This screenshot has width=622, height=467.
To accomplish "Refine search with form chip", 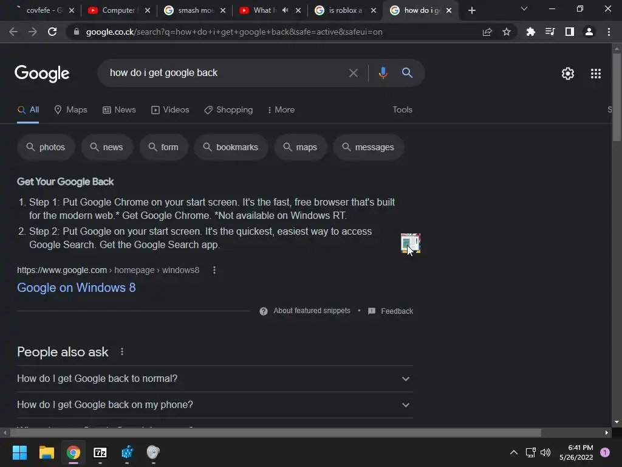I will [x=163, y=147].
